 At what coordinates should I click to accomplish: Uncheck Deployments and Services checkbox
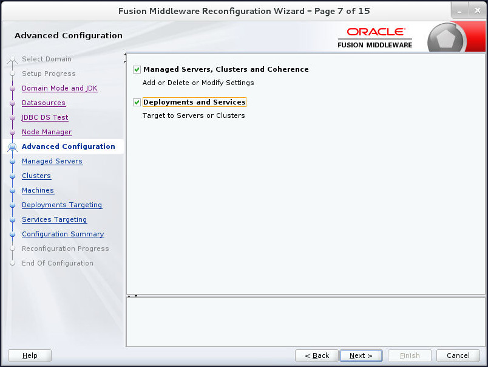(137, 102)
